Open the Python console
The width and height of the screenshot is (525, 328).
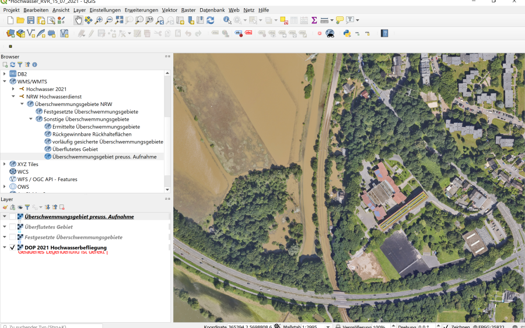347,34
